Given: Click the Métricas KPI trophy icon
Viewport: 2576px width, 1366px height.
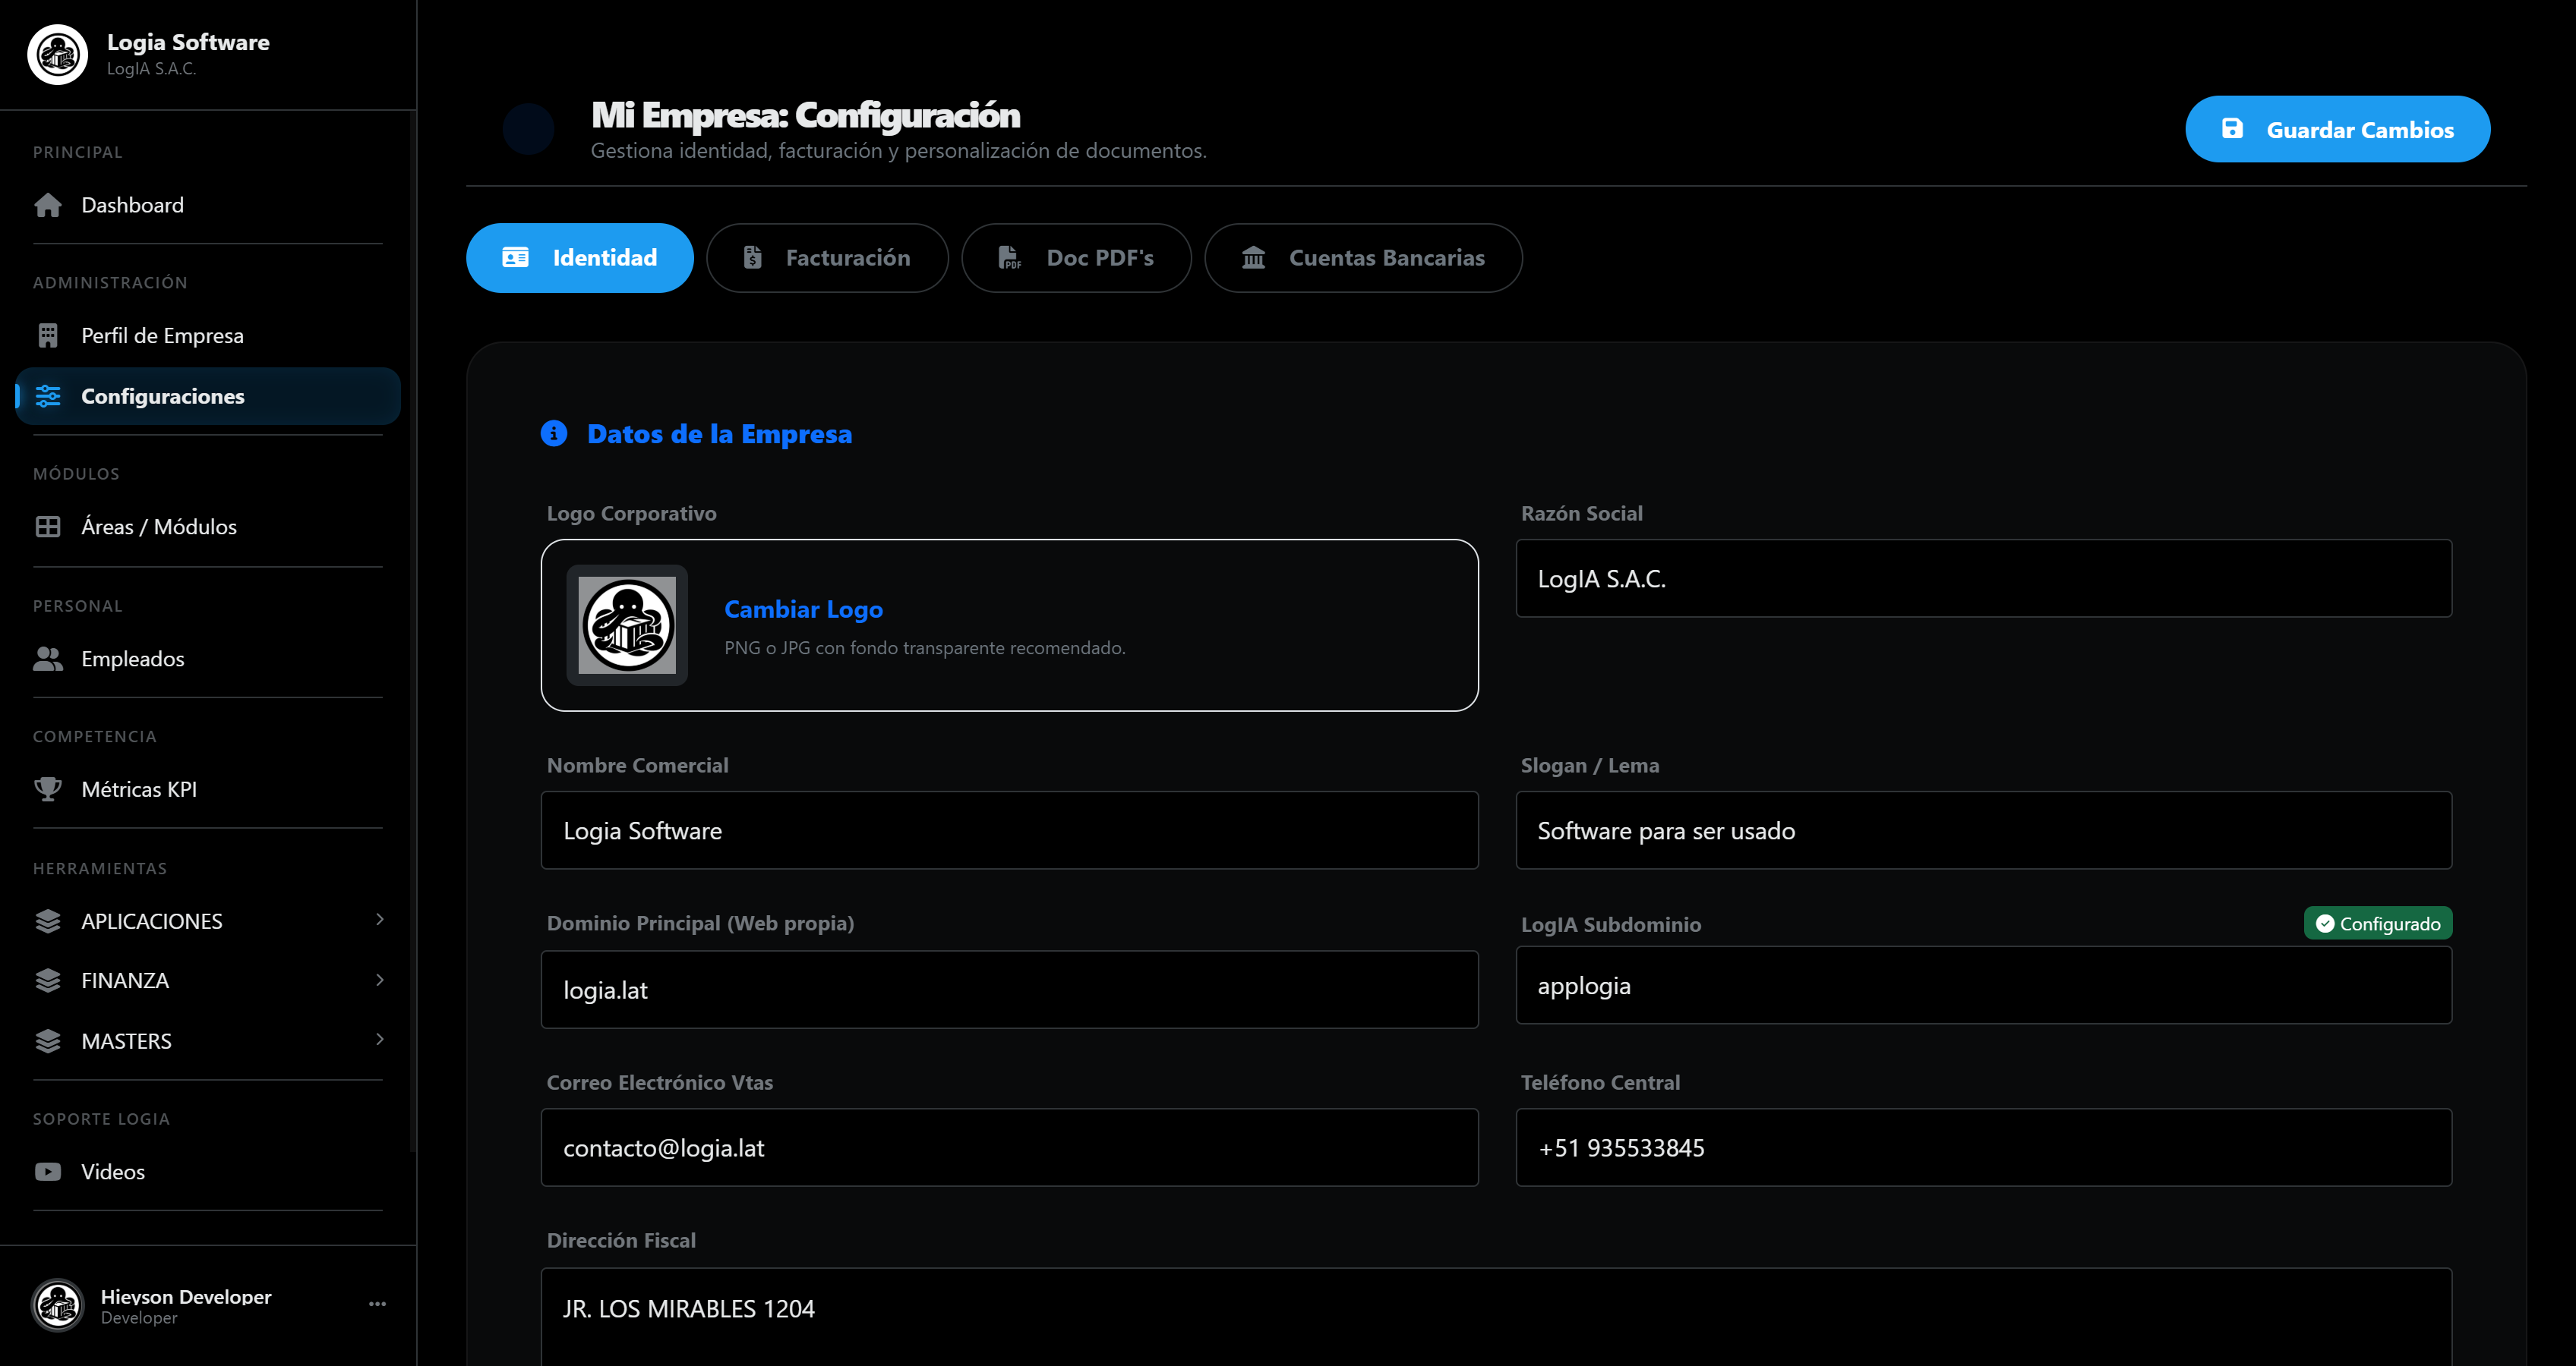Looking at the screenshot, I should (x=48, y=789).
